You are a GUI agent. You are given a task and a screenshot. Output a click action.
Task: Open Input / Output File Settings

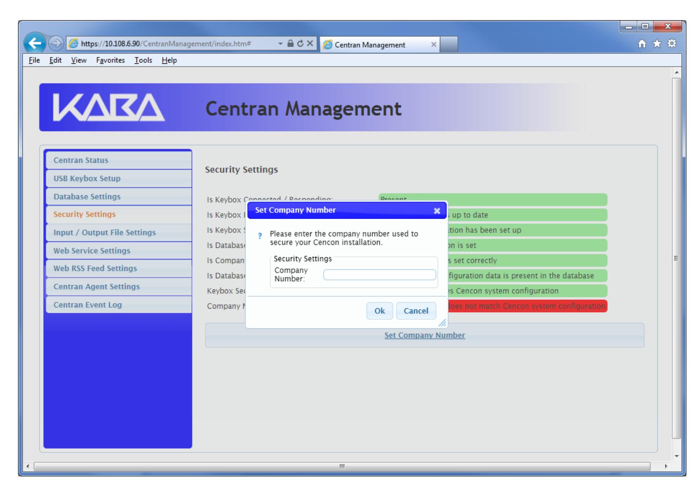coord(118,232)
